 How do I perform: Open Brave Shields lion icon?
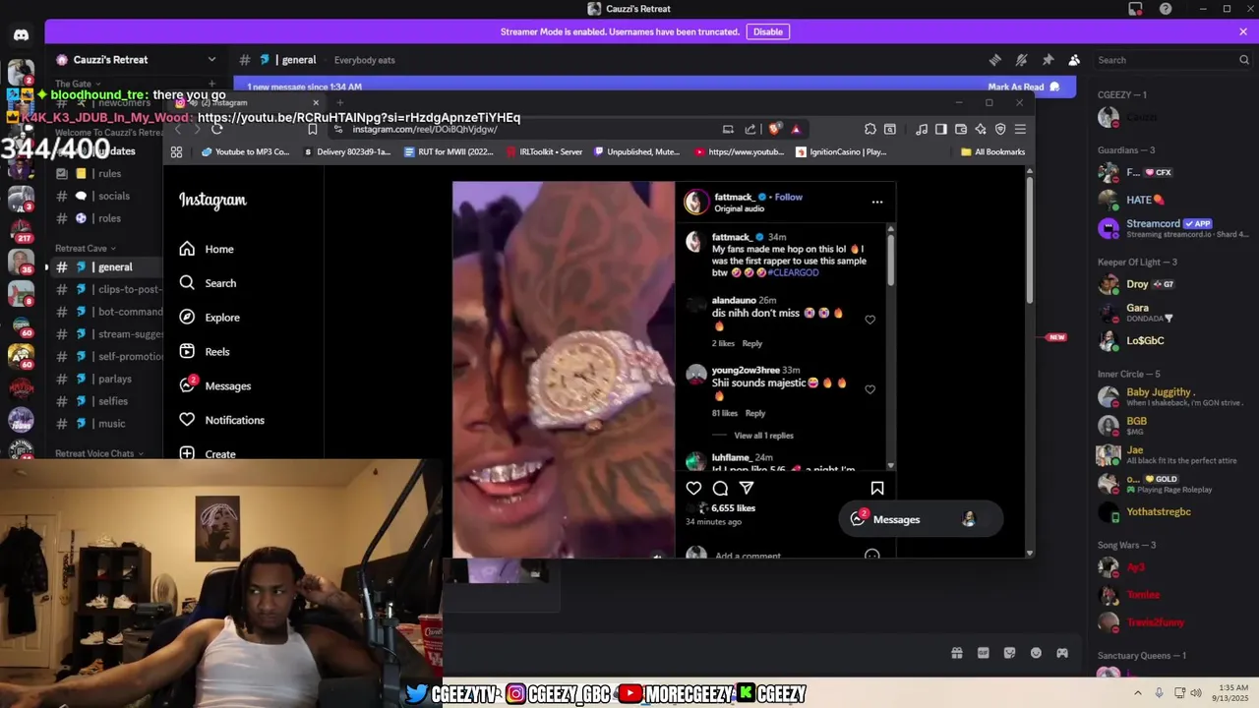tap(774, 129)
